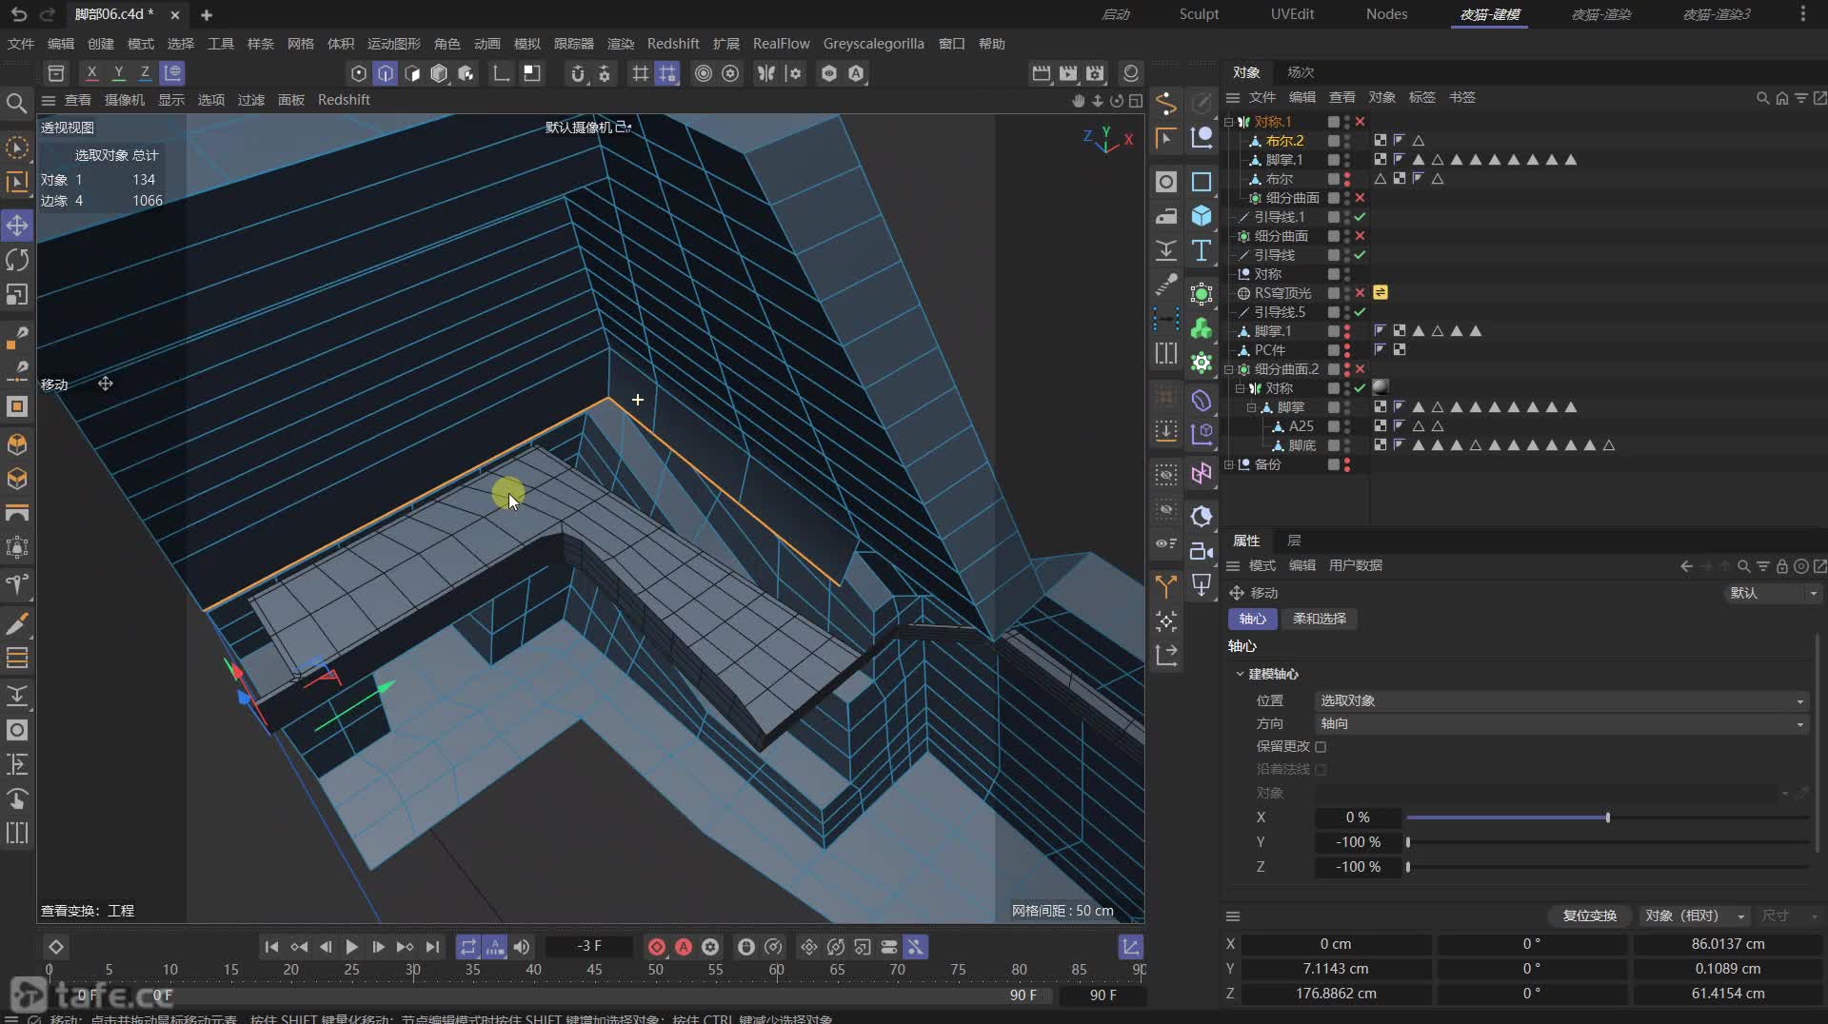This screenshot has width=1828, height=1024.
Task: Open the 位置 dropdown showing 选取对象
Action: [x=1561, y=701]
